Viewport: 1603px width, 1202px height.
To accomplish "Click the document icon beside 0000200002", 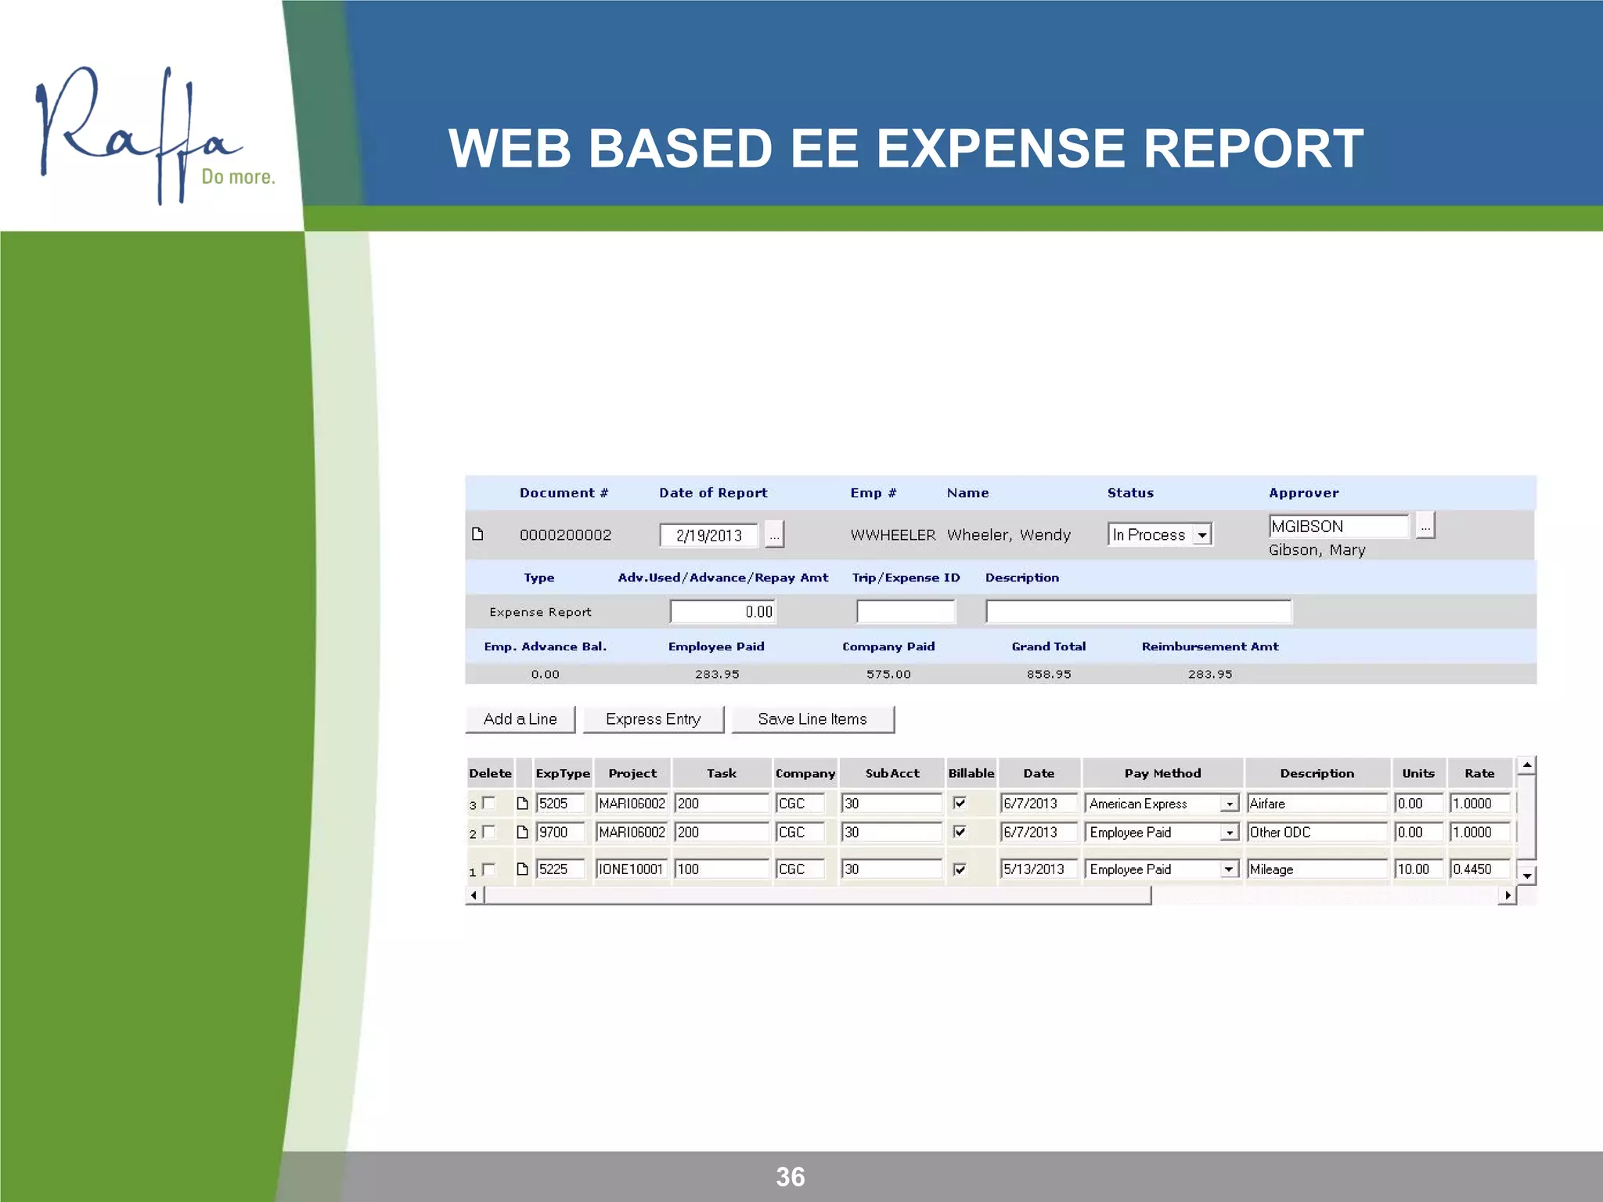I will click(477, 534).
